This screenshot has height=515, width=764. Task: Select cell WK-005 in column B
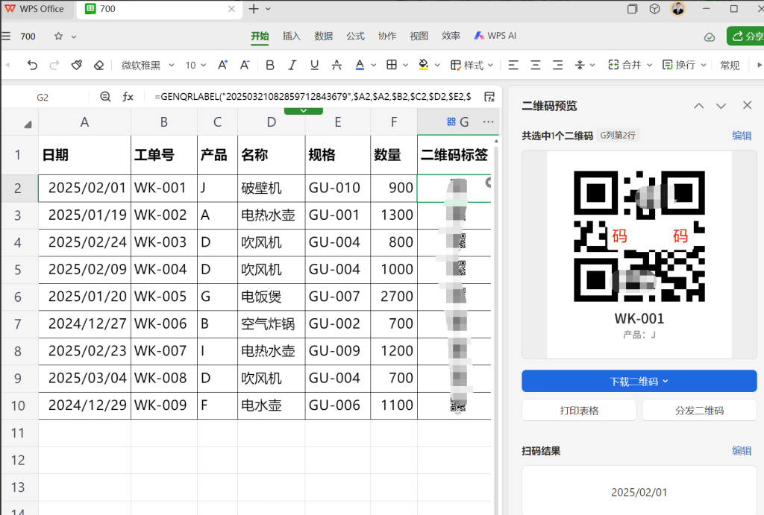point(164,297)
